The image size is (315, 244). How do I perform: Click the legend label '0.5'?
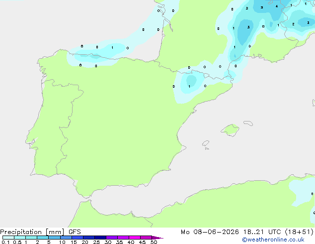(17, 242)
